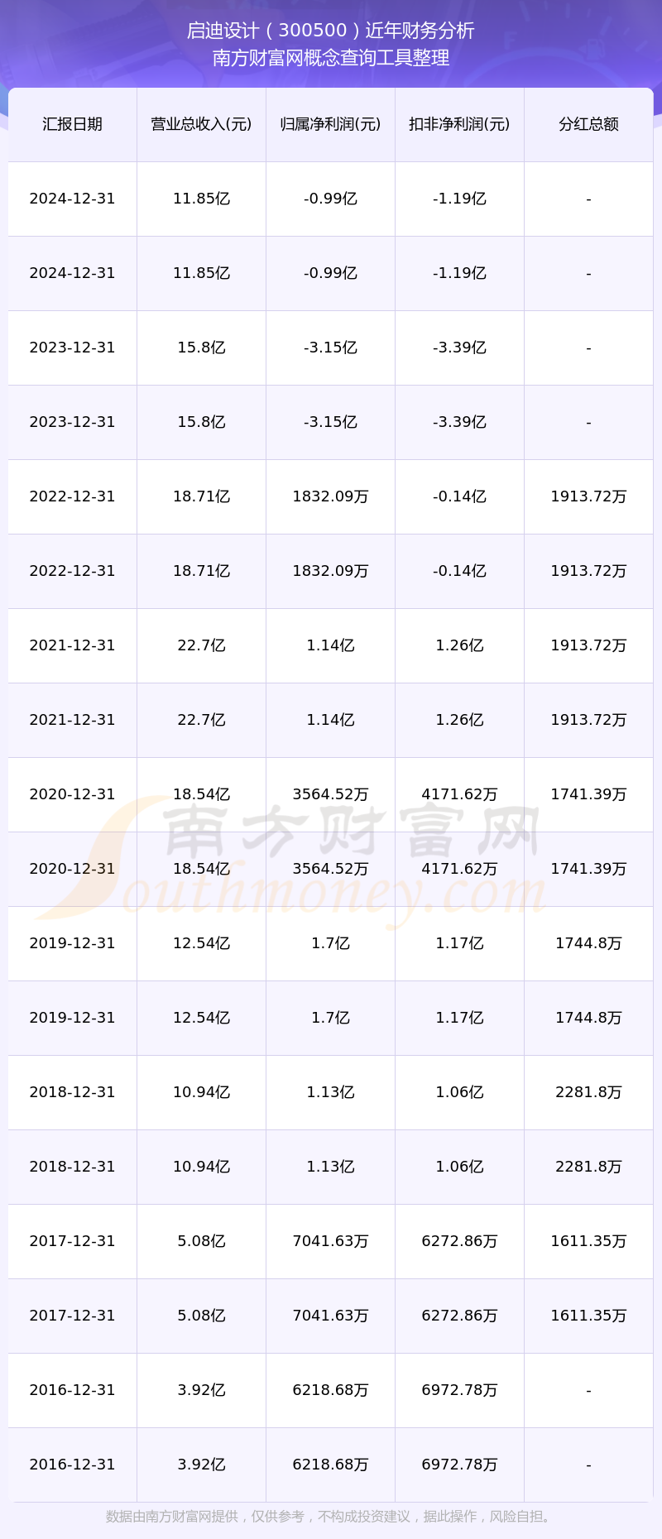The height and width of the screenshot is (1539, 662).
Task: Click the 南方财富网概念查询工具整理 subtitle
Action: coord(331,58)
